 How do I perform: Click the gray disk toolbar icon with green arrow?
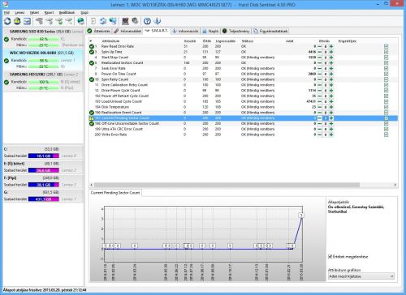[59, 21]
